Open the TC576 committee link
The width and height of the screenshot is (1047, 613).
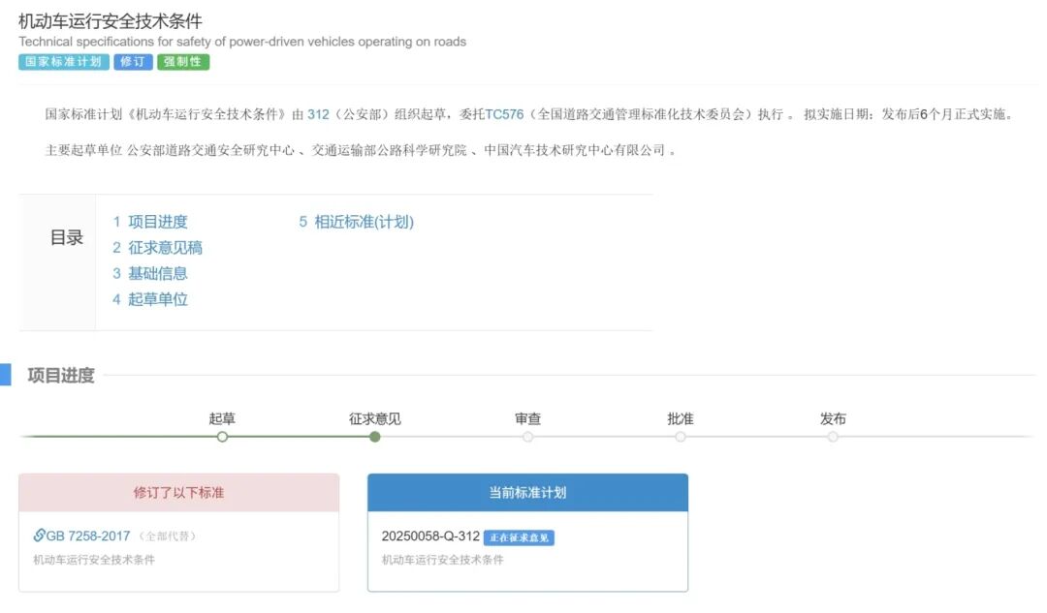click(x=504, y=114)
